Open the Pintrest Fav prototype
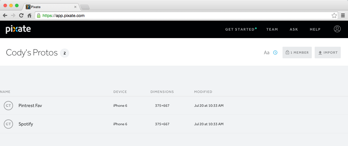 point(30,106)
